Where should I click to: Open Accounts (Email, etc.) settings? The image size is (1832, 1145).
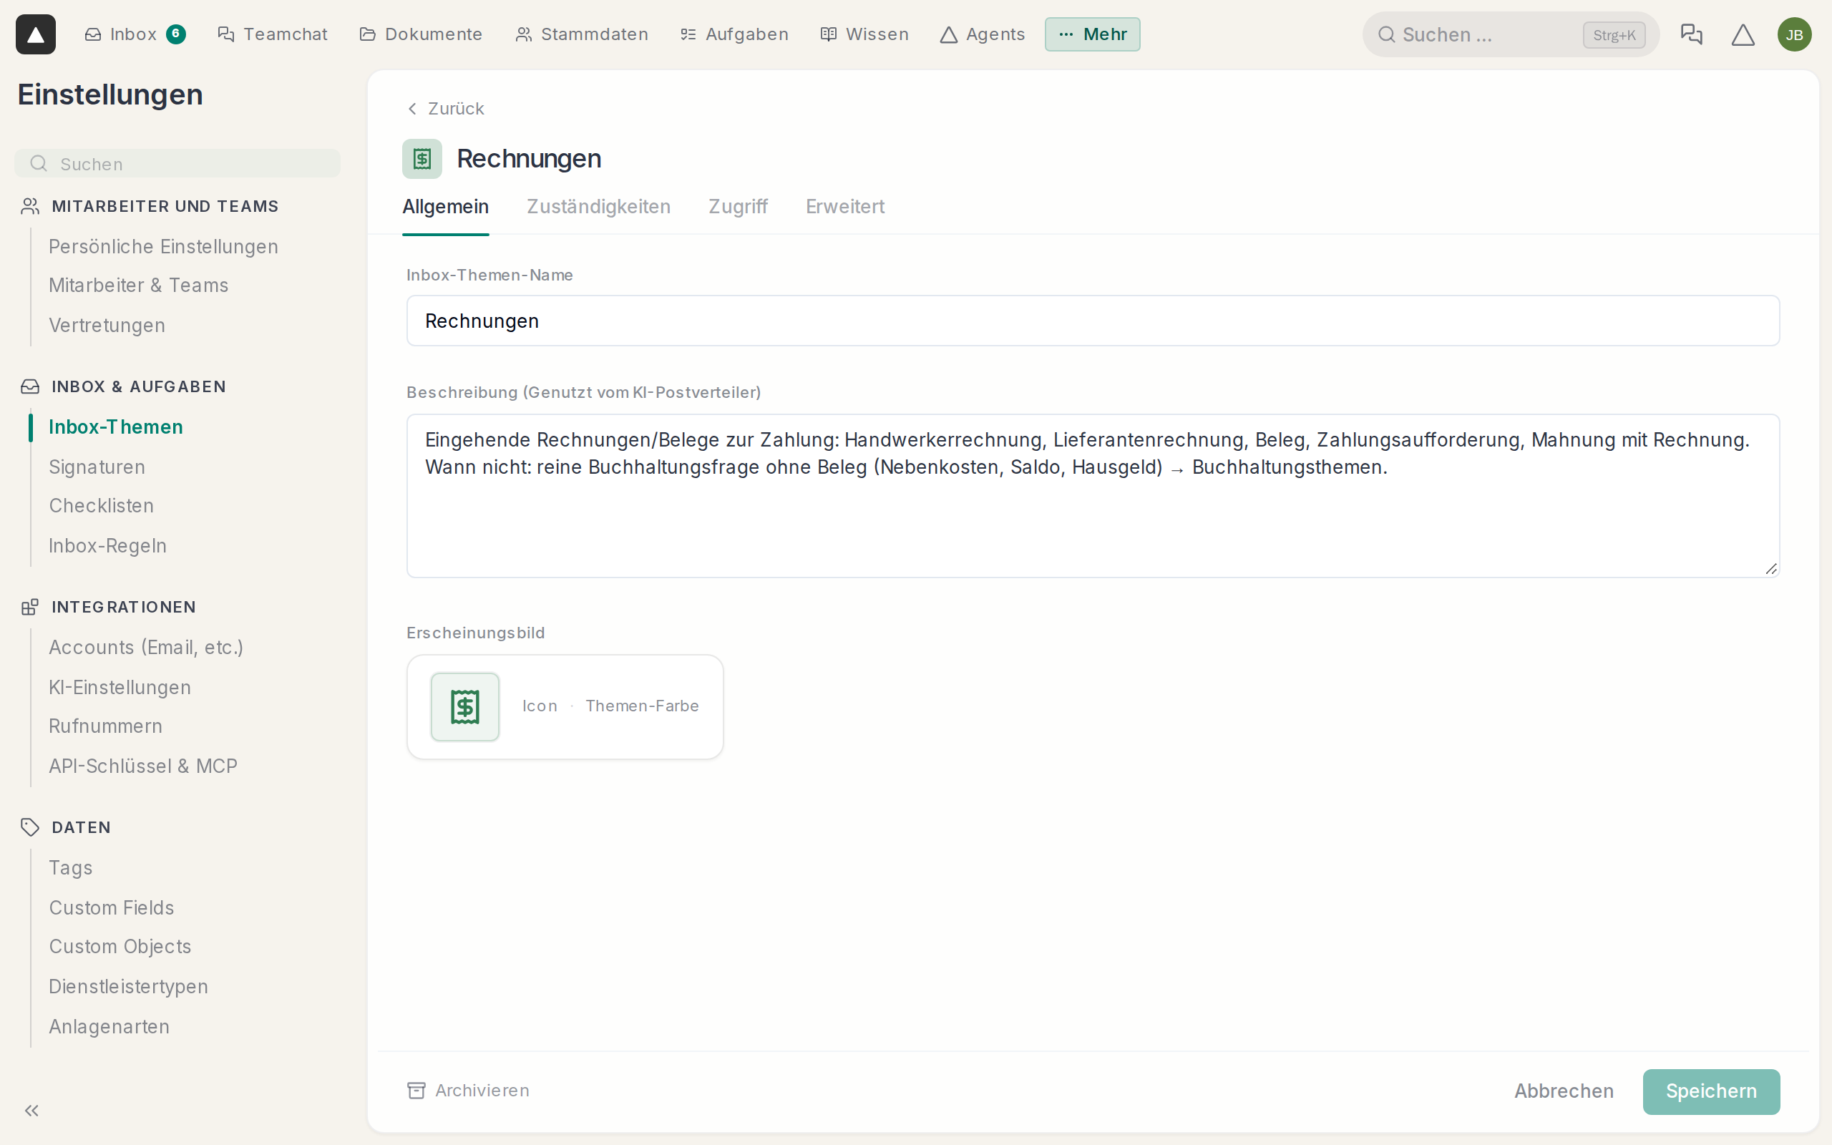coord(145,648)
